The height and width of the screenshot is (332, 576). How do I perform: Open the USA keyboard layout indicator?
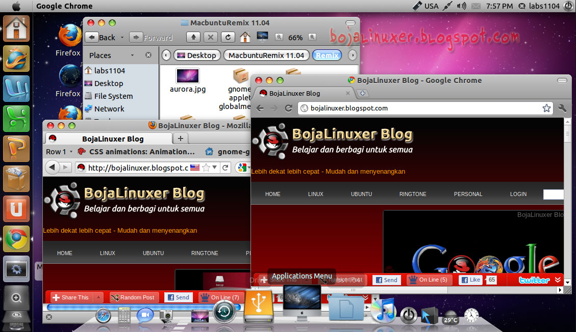pos(426,6)
